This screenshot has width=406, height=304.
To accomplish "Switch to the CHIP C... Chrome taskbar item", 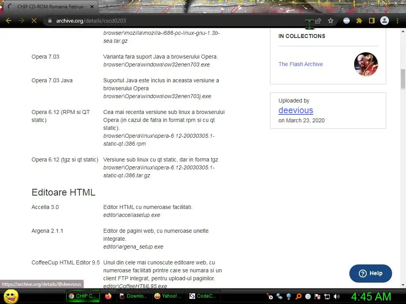I will (83, 296).
